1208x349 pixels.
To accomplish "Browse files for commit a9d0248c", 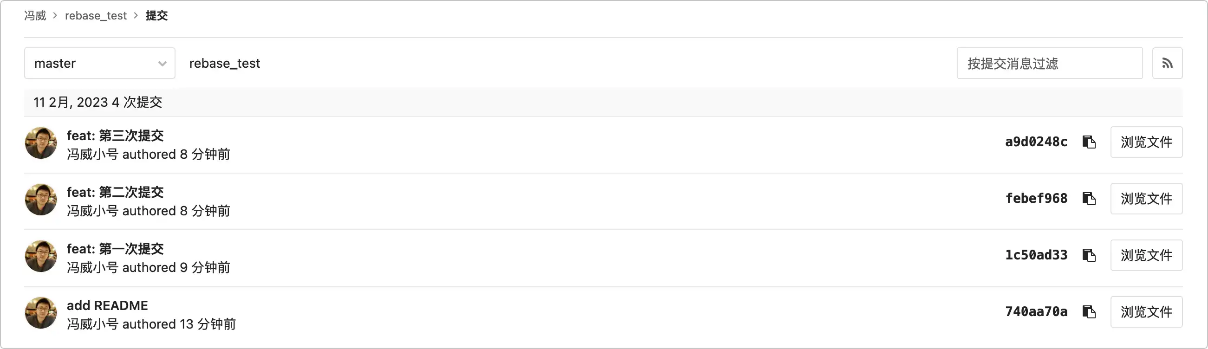I will coord(1146,142).
